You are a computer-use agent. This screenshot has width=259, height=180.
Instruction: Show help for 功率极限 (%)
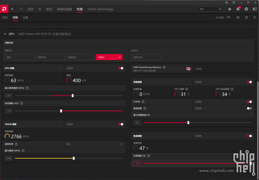point(149,156)
